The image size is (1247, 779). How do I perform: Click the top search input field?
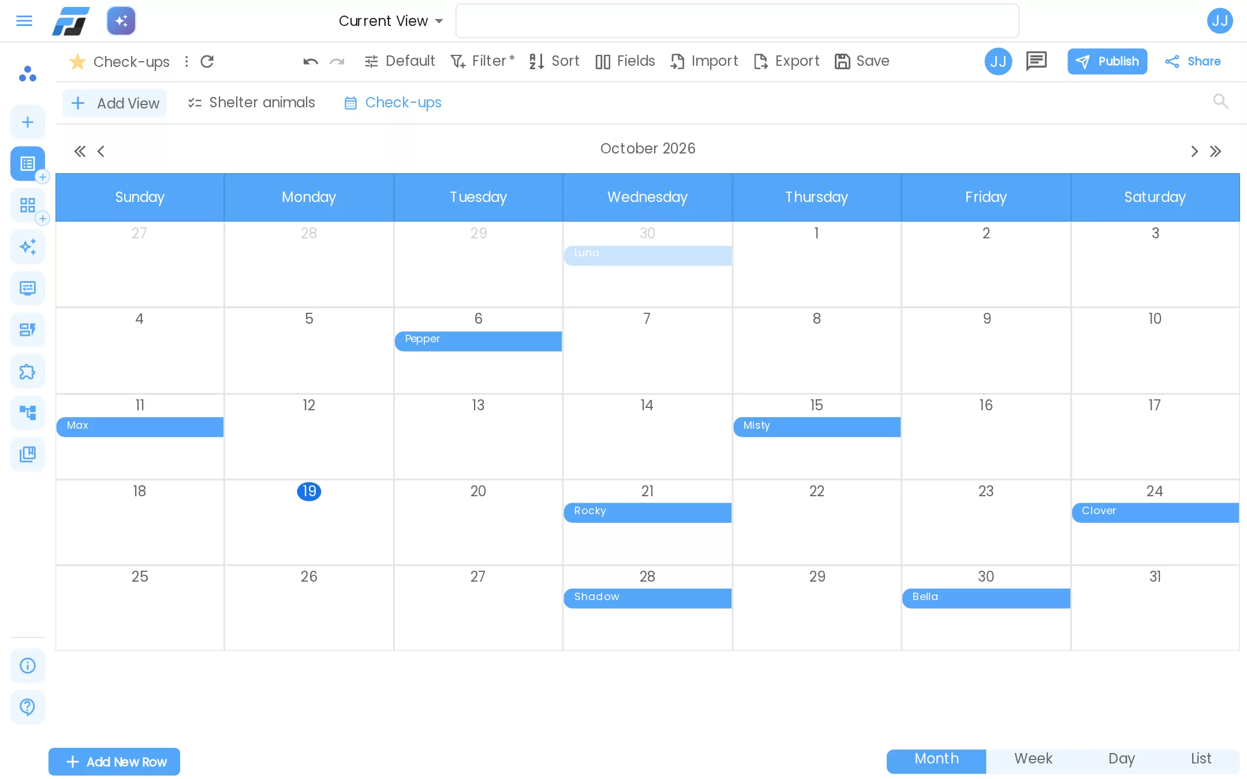737,21
